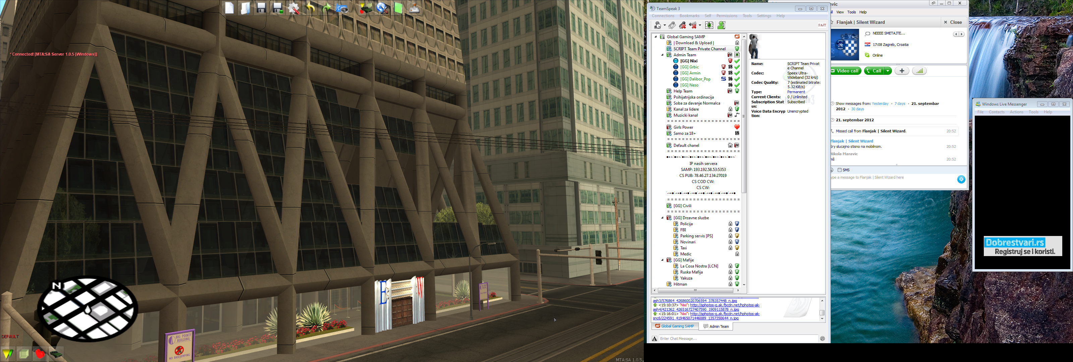Click TeamSpeak toggle subscribe mode stamp icon

[x=672, y=25]
